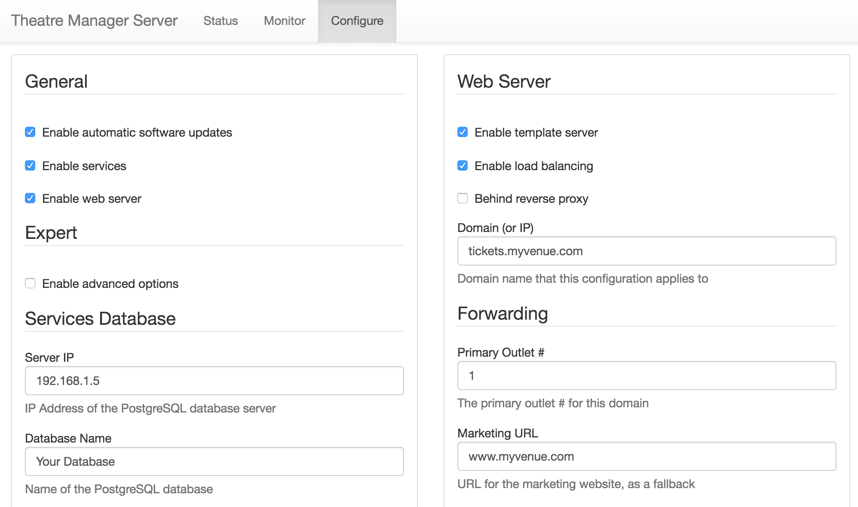
Task: Click the Theatre Manager Server brand link
Action: pyautogui.click(x=94, y=20)
